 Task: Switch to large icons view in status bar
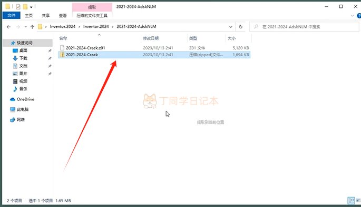[x=358, y=201]
